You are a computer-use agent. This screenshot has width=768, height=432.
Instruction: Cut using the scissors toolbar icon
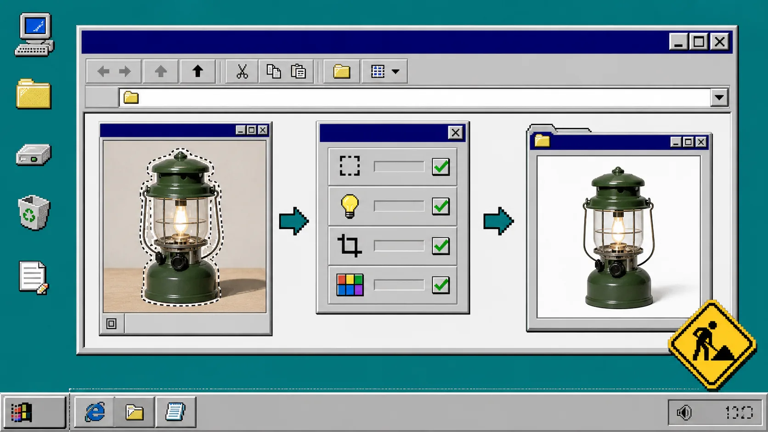(242, 72)
